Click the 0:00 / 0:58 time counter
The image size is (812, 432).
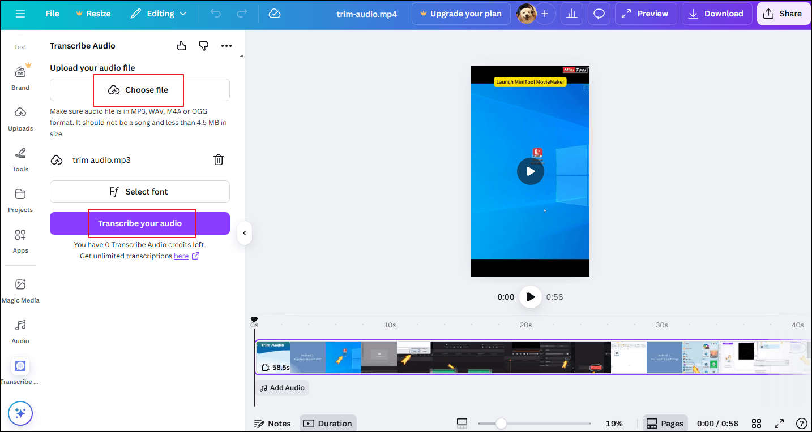717,424
